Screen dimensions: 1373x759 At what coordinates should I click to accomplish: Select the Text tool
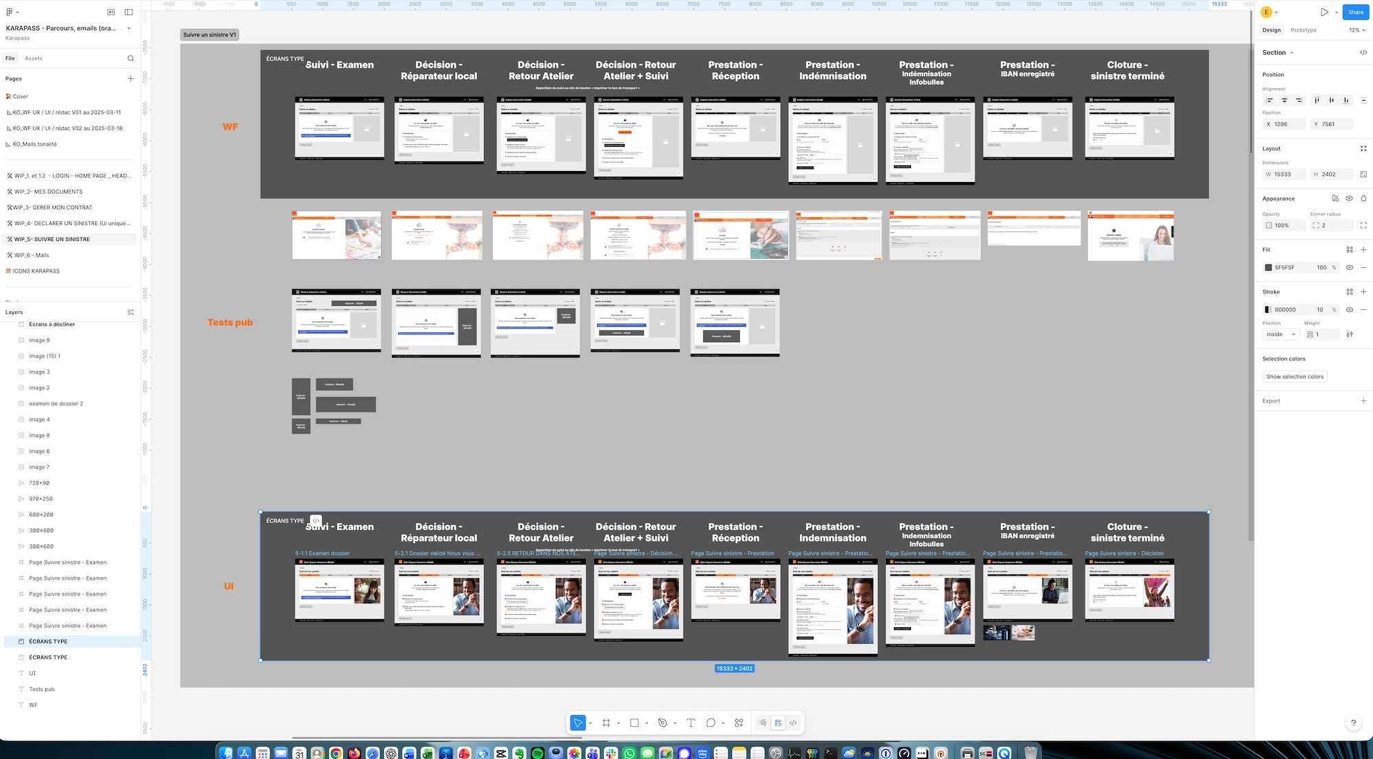coord(691,723)
